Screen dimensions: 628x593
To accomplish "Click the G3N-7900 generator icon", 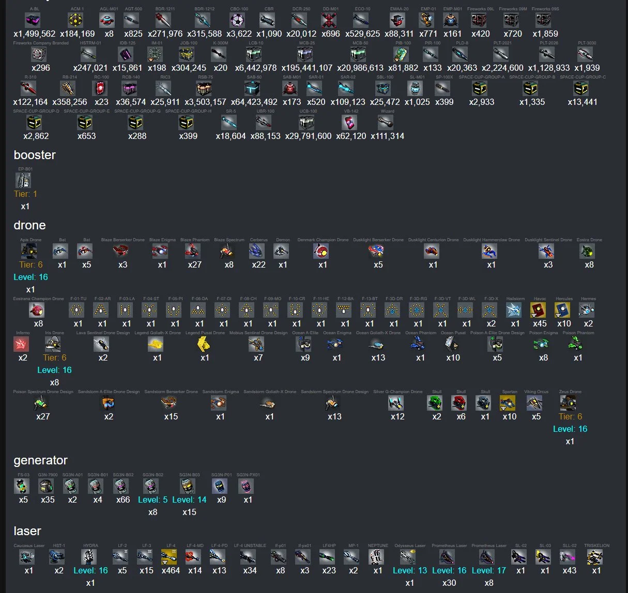I will (x=47, y=486).
